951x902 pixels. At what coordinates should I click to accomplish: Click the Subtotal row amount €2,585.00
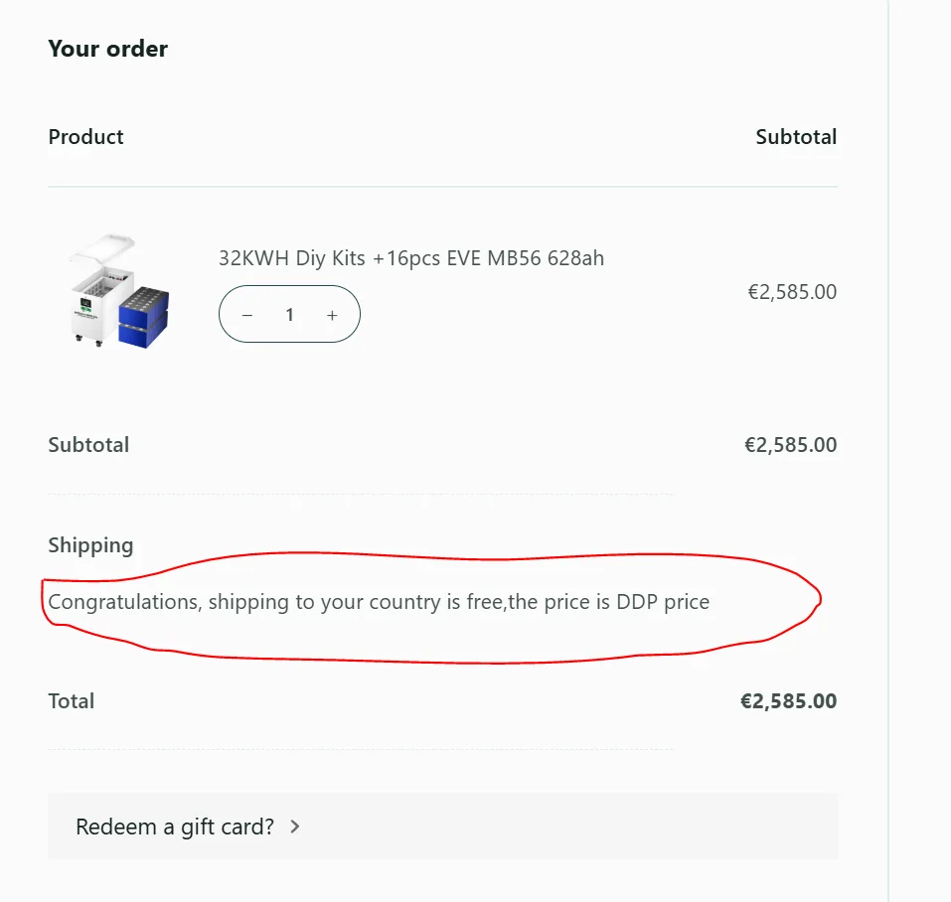[790, 445]
